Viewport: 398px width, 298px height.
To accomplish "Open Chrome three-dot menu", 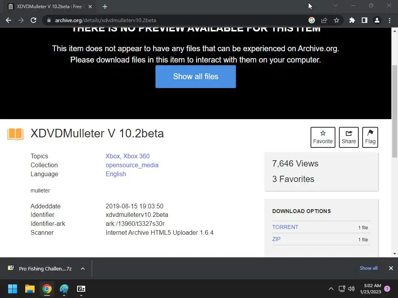I will point(389,20).
